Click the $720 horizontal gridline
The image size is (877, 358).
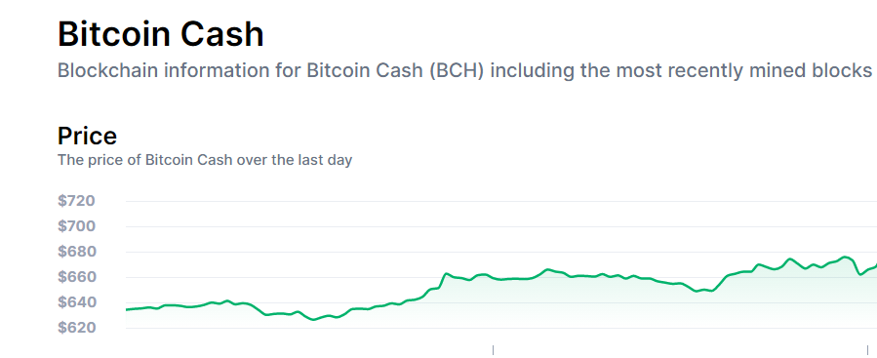pyautogui.click(x=501, y=201)
